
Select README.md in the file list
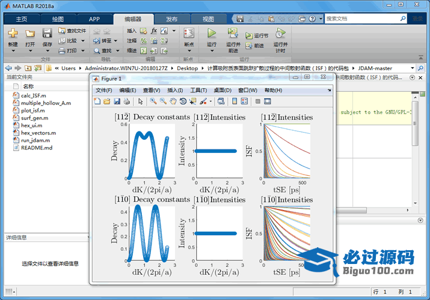(x=37, y=148)
